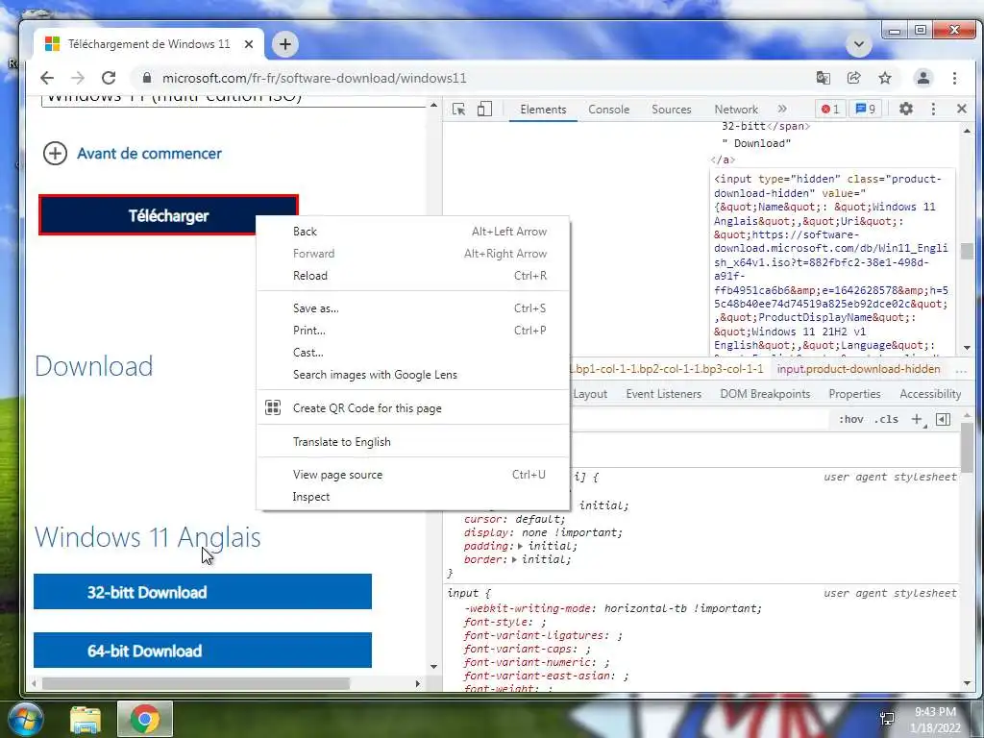This screenshot has width=984, height=738.
Task: Select View page source menu item
Action: click(x=413, y=475)
